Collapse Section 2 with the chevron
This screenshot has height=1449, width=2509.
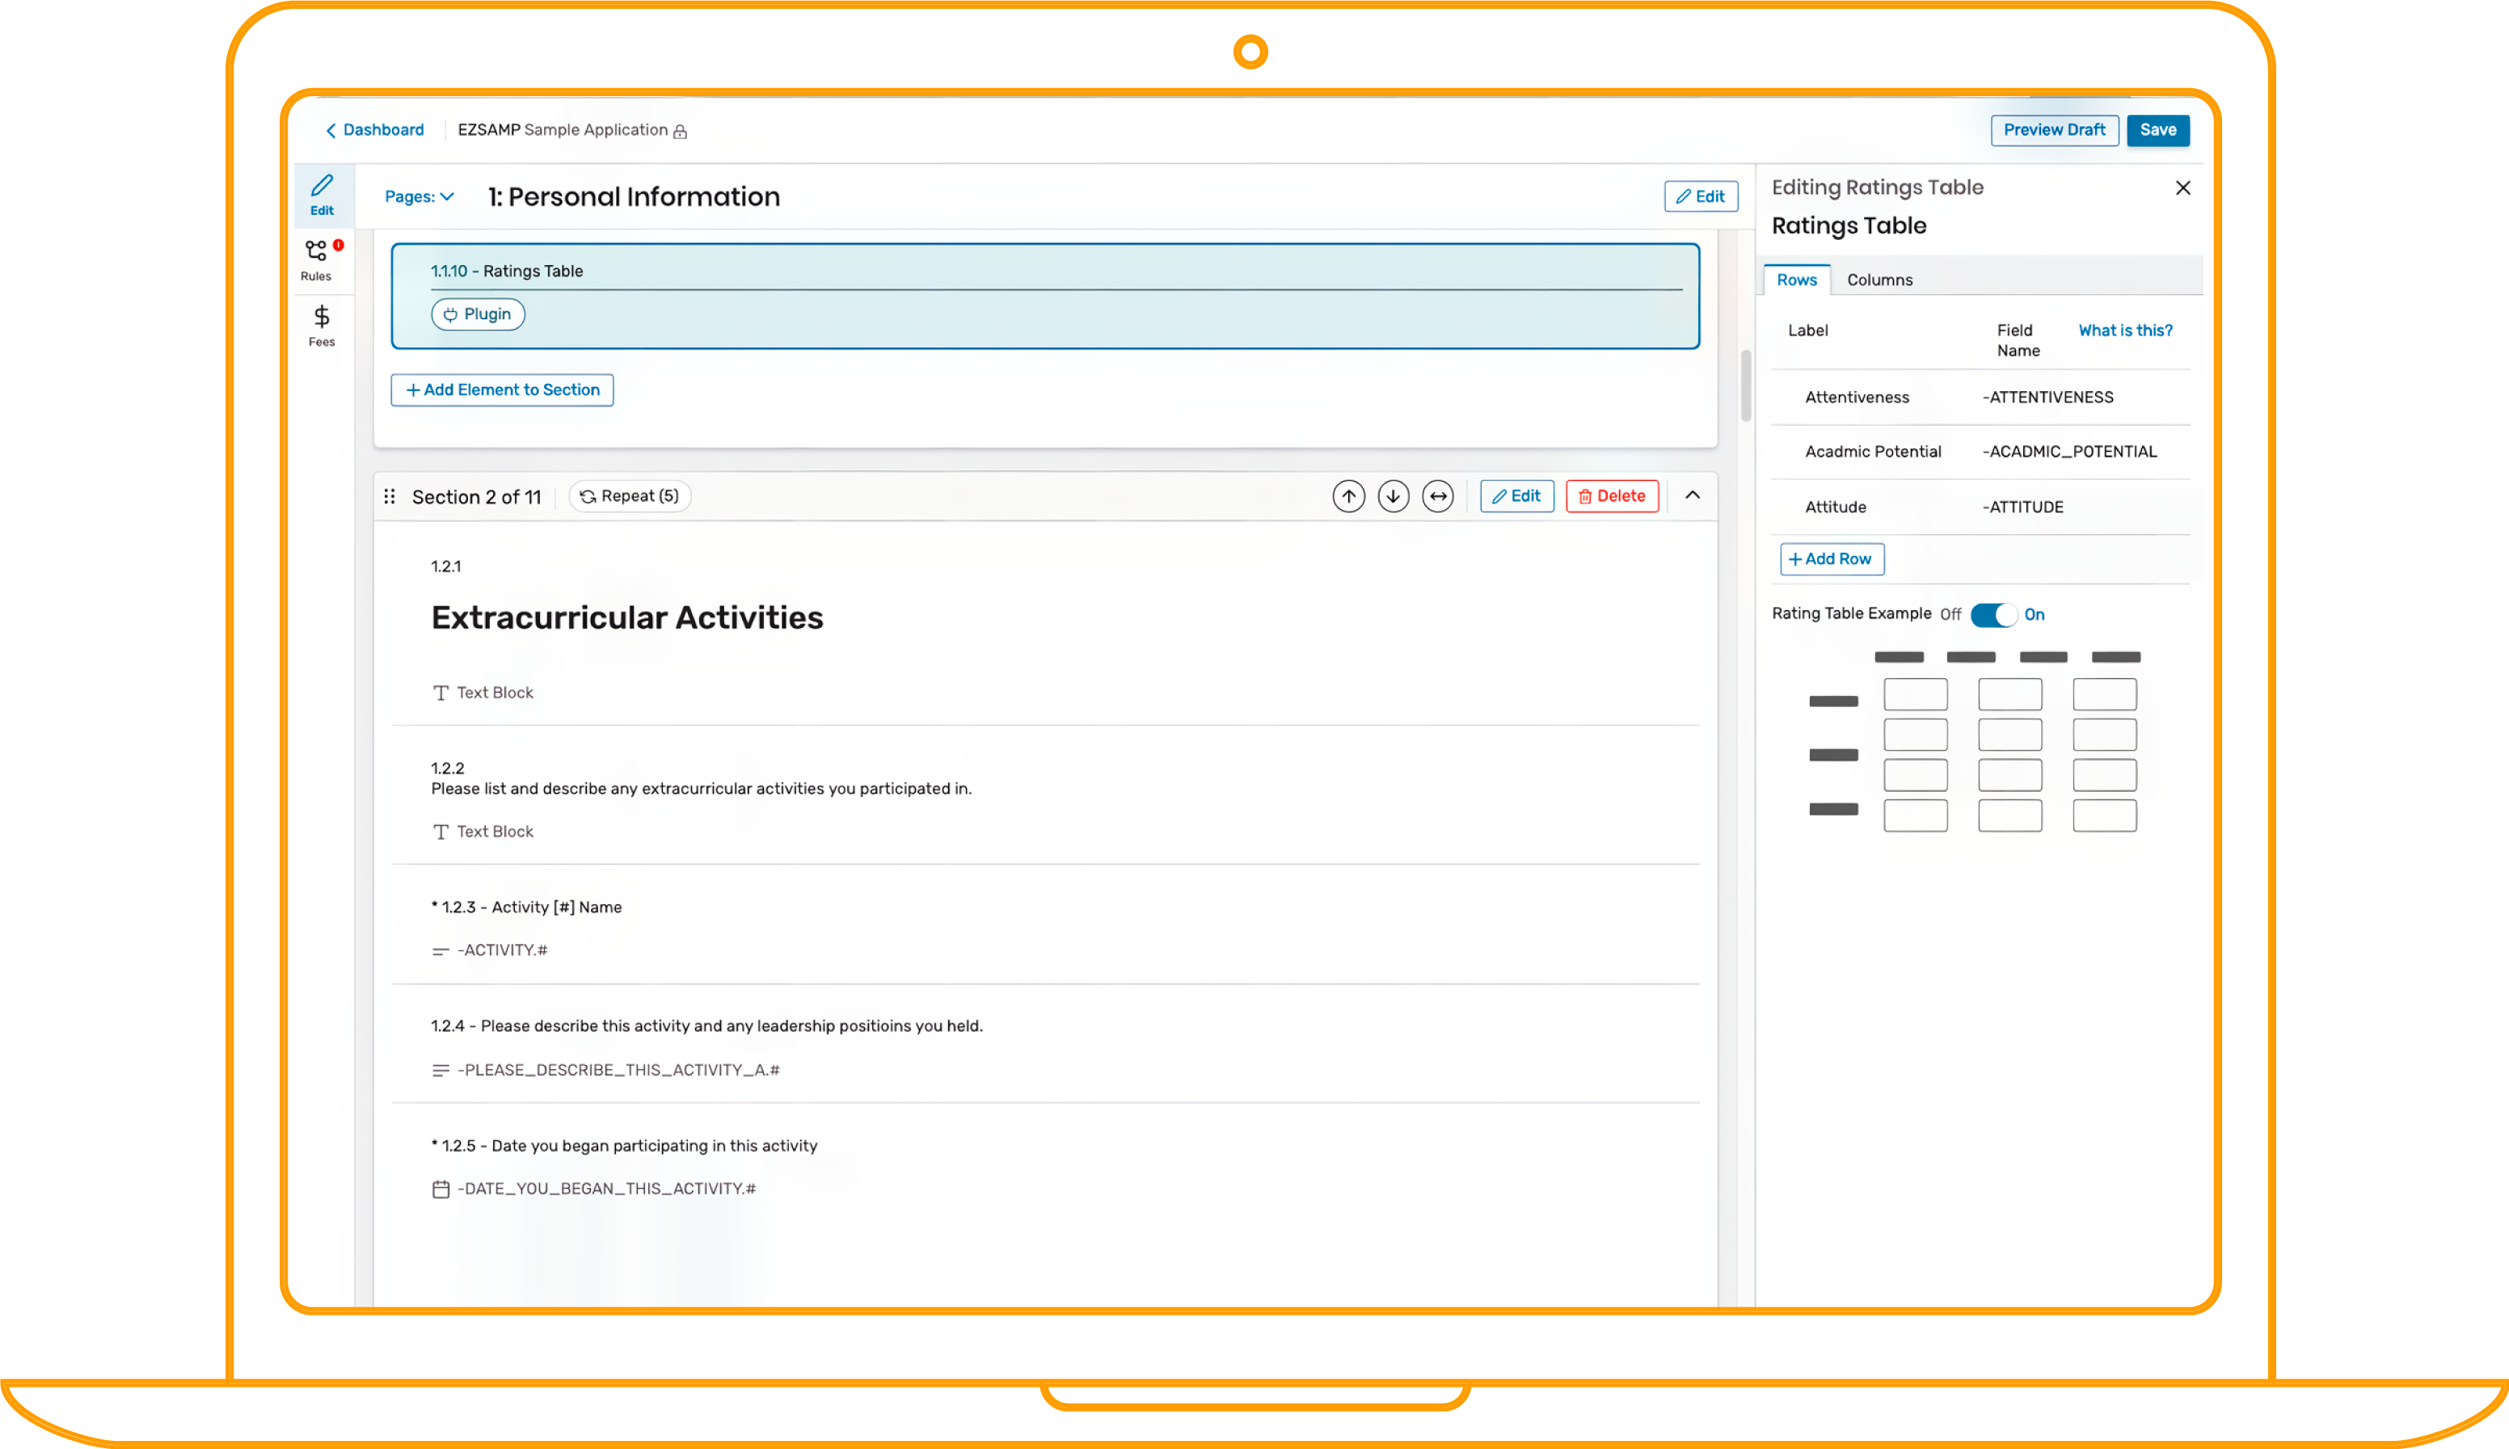click(1692, 495)
